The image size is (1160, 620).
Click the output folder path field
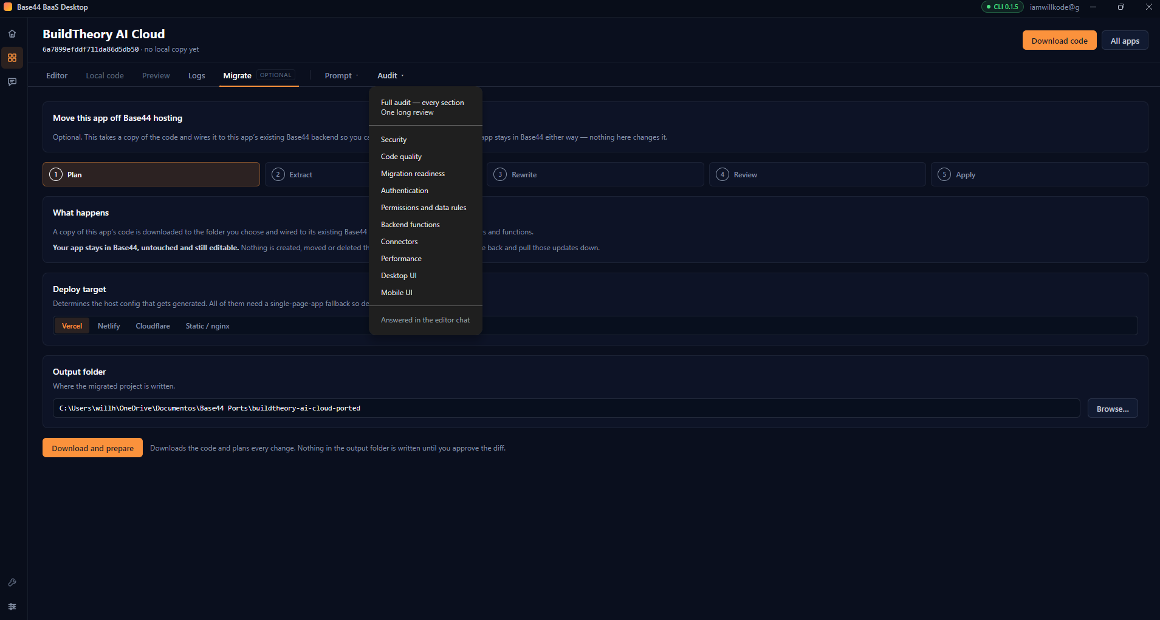tap(566, 408)
